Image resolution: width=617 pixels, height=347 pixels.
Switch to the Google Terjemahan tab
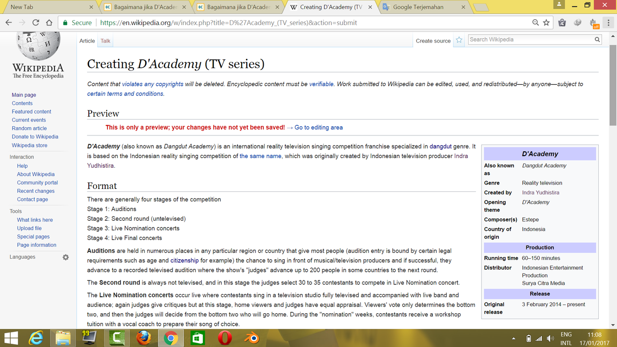[424, 7]
